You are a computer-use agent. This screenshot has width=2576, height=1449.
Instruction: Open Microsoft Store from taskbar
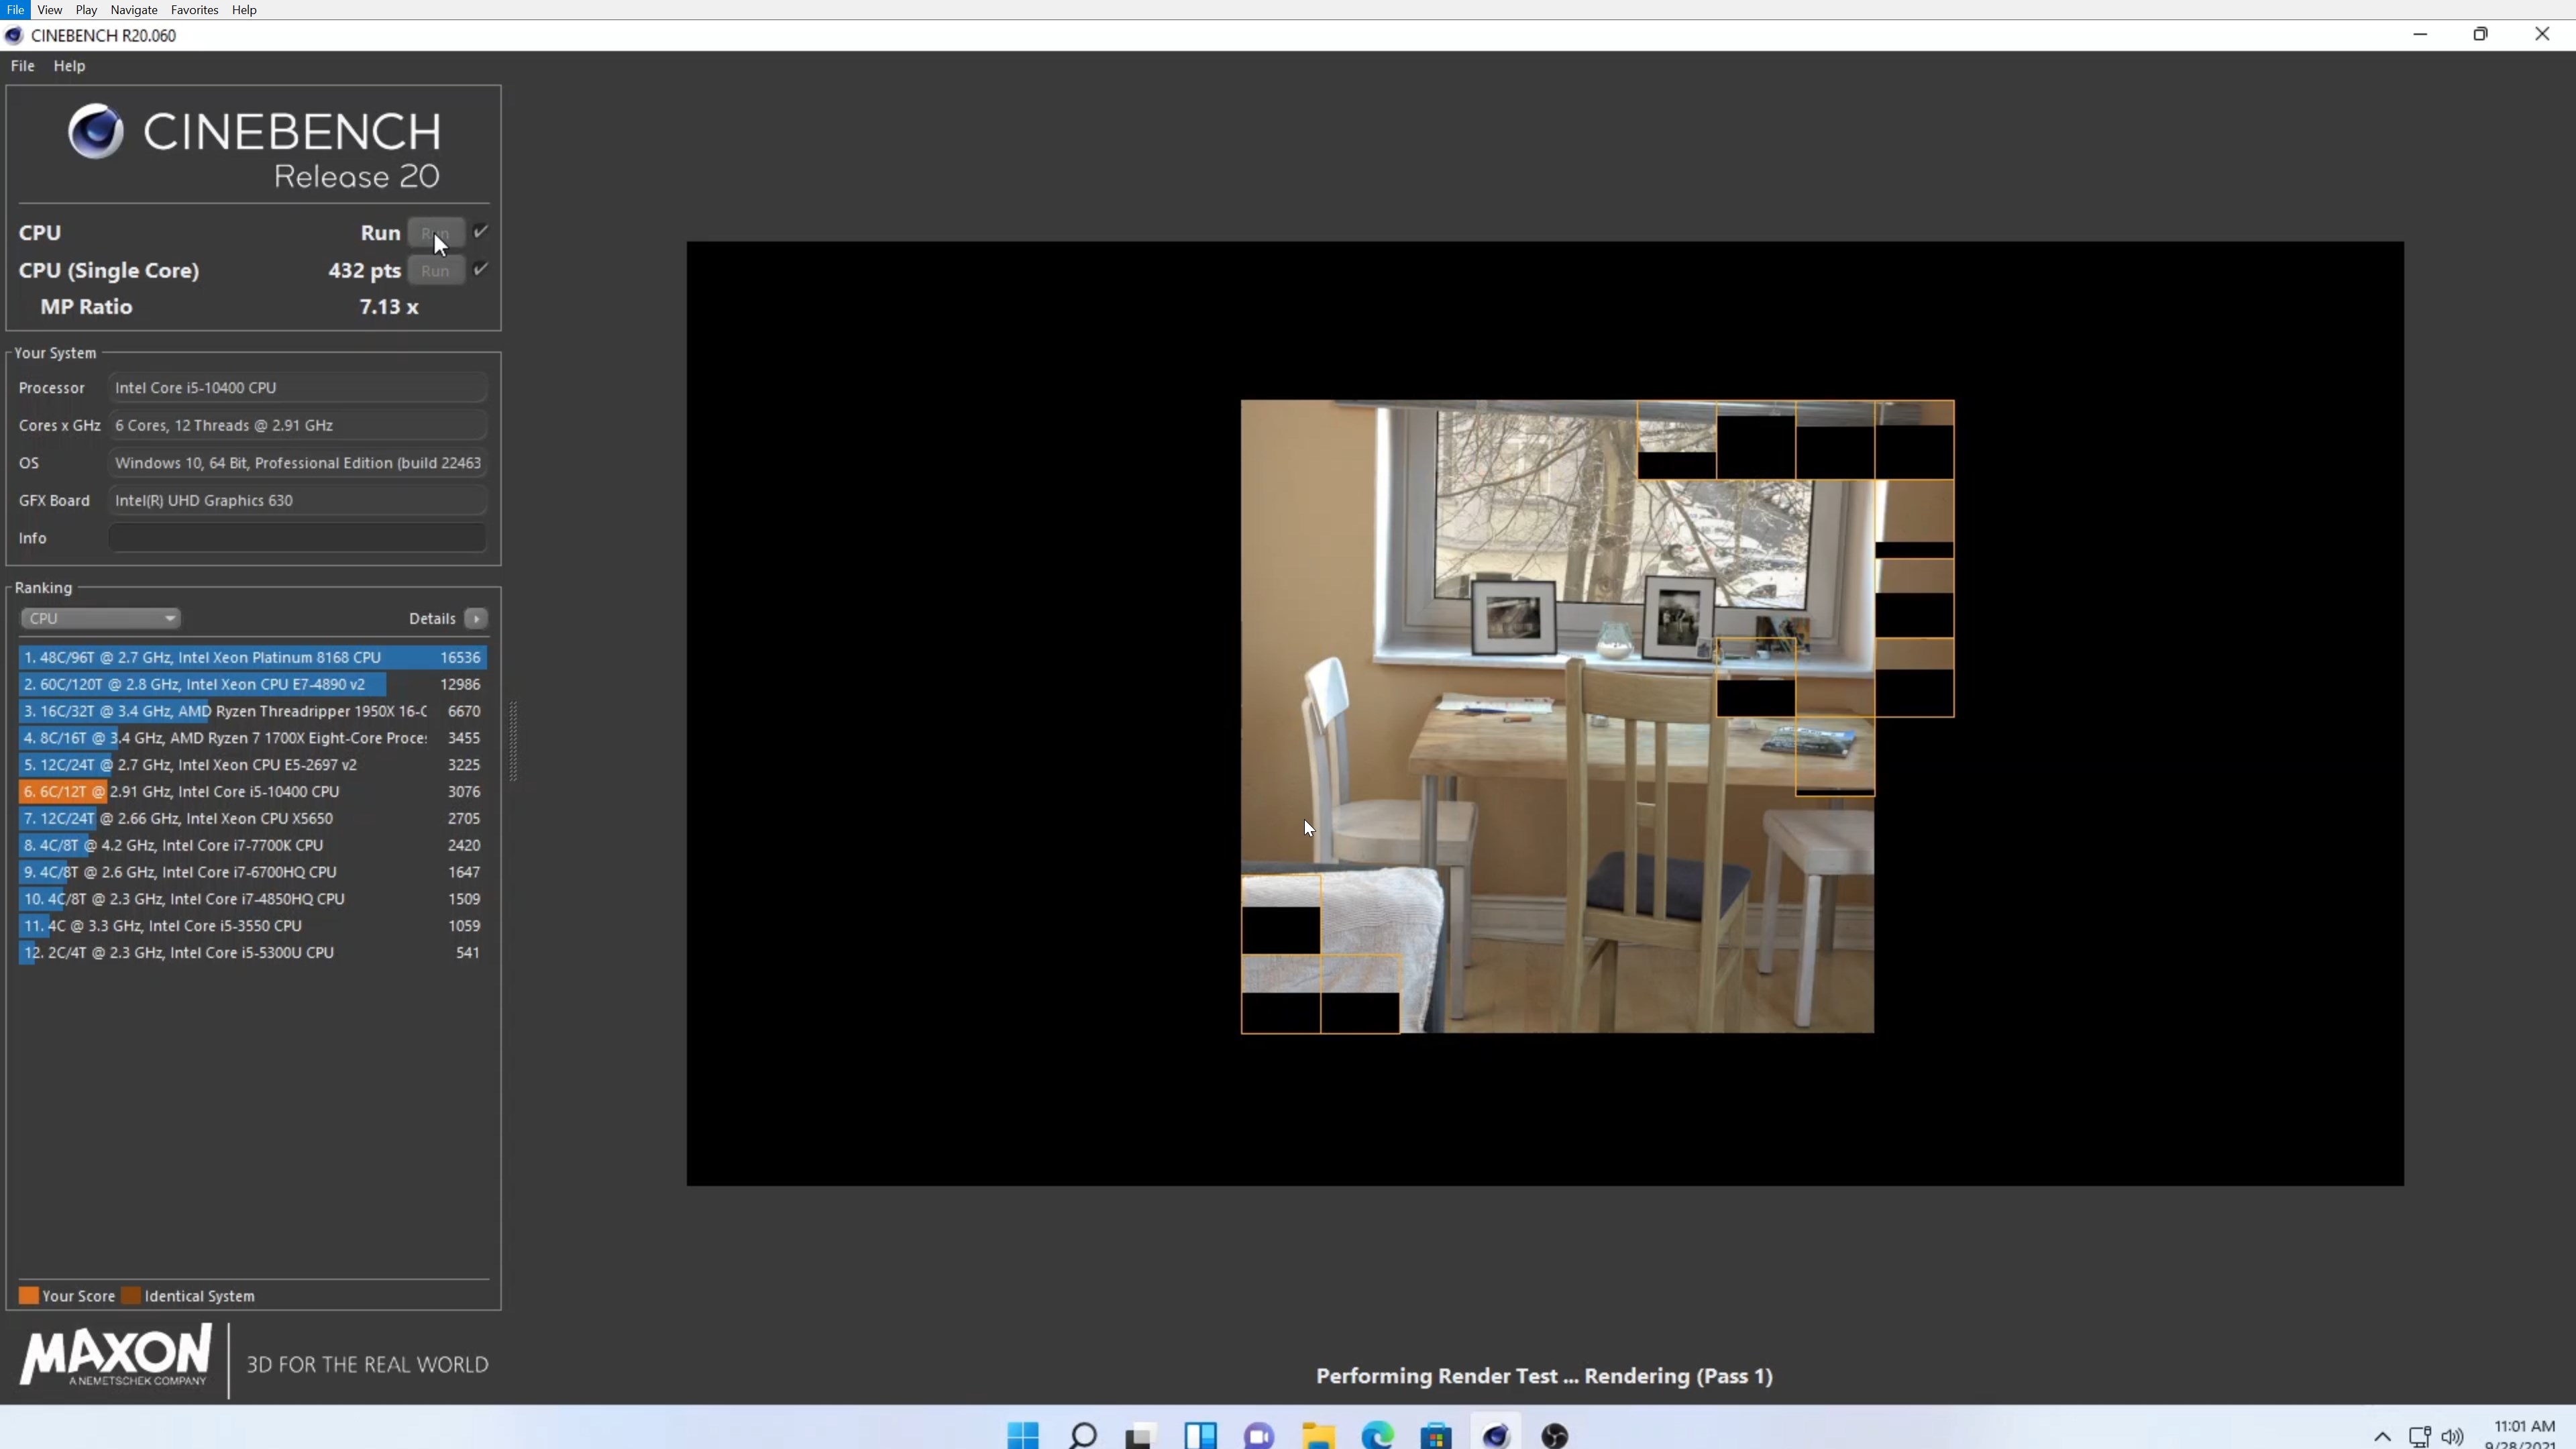[x=1436, y=1436]
